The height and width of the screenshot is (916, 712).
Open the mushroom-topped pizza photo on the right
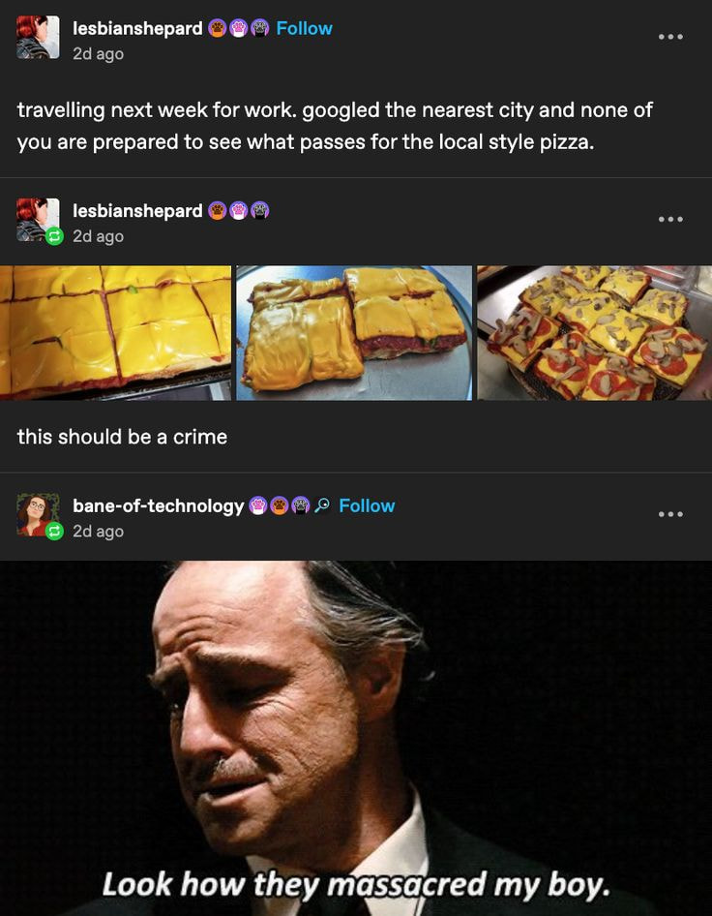click(x=594, y=332)
